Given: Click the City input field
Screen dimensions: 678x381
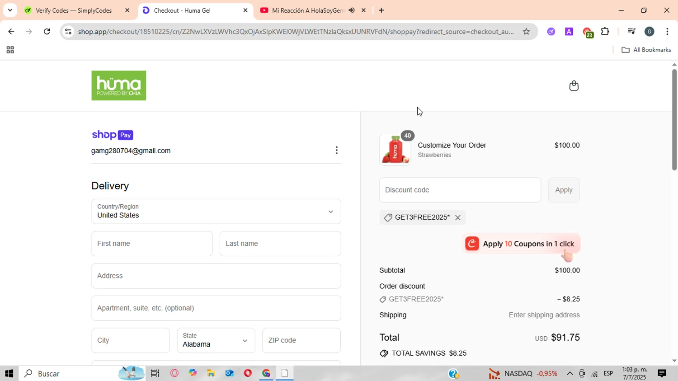Looking at the screenshot, I should click(x=131, y=340).
